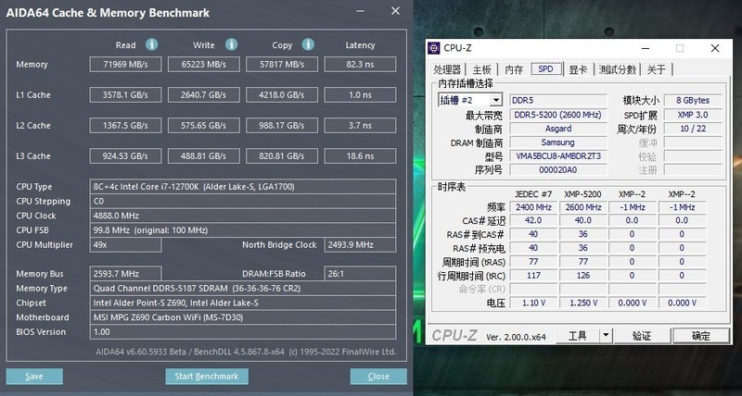This screenshot has height=396, width=742.
Task: Click the CPU Clock value 4888.0 MHz
Action: click(243, 216)
